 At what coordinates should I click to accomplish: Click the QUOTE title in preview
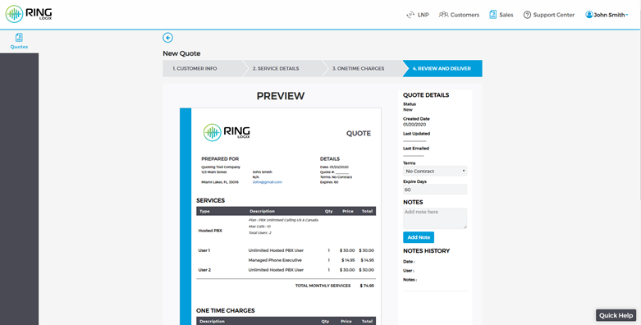click(359, 133)
